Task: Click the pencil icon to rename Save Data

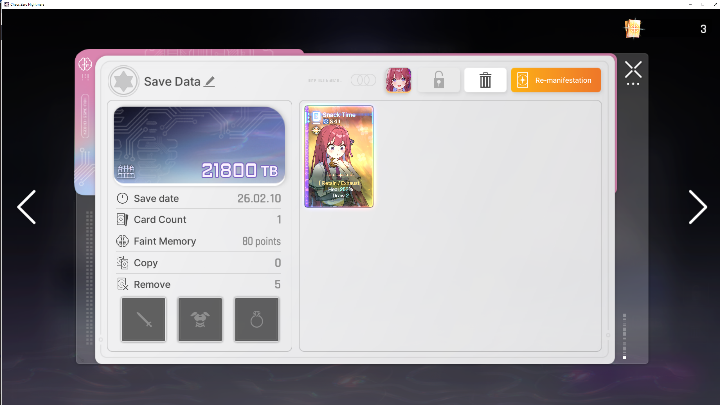Action: [x=209, y=82]
